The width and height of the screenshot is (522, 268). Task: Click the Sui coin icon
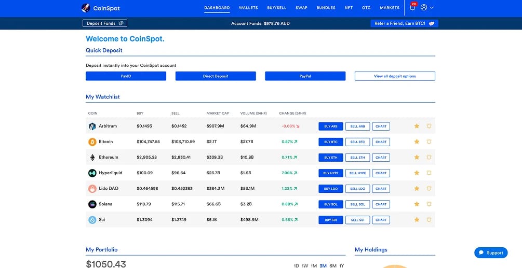point(92,220)
